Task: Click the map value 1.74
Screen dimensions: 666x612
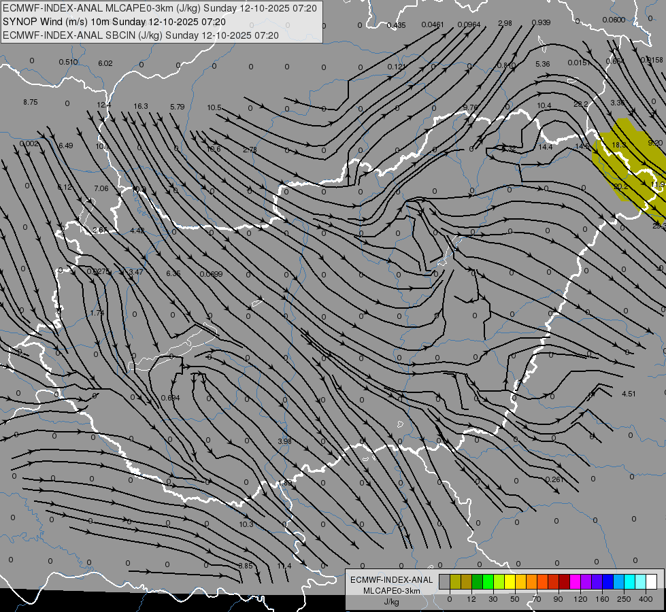Action: [97, 313]
